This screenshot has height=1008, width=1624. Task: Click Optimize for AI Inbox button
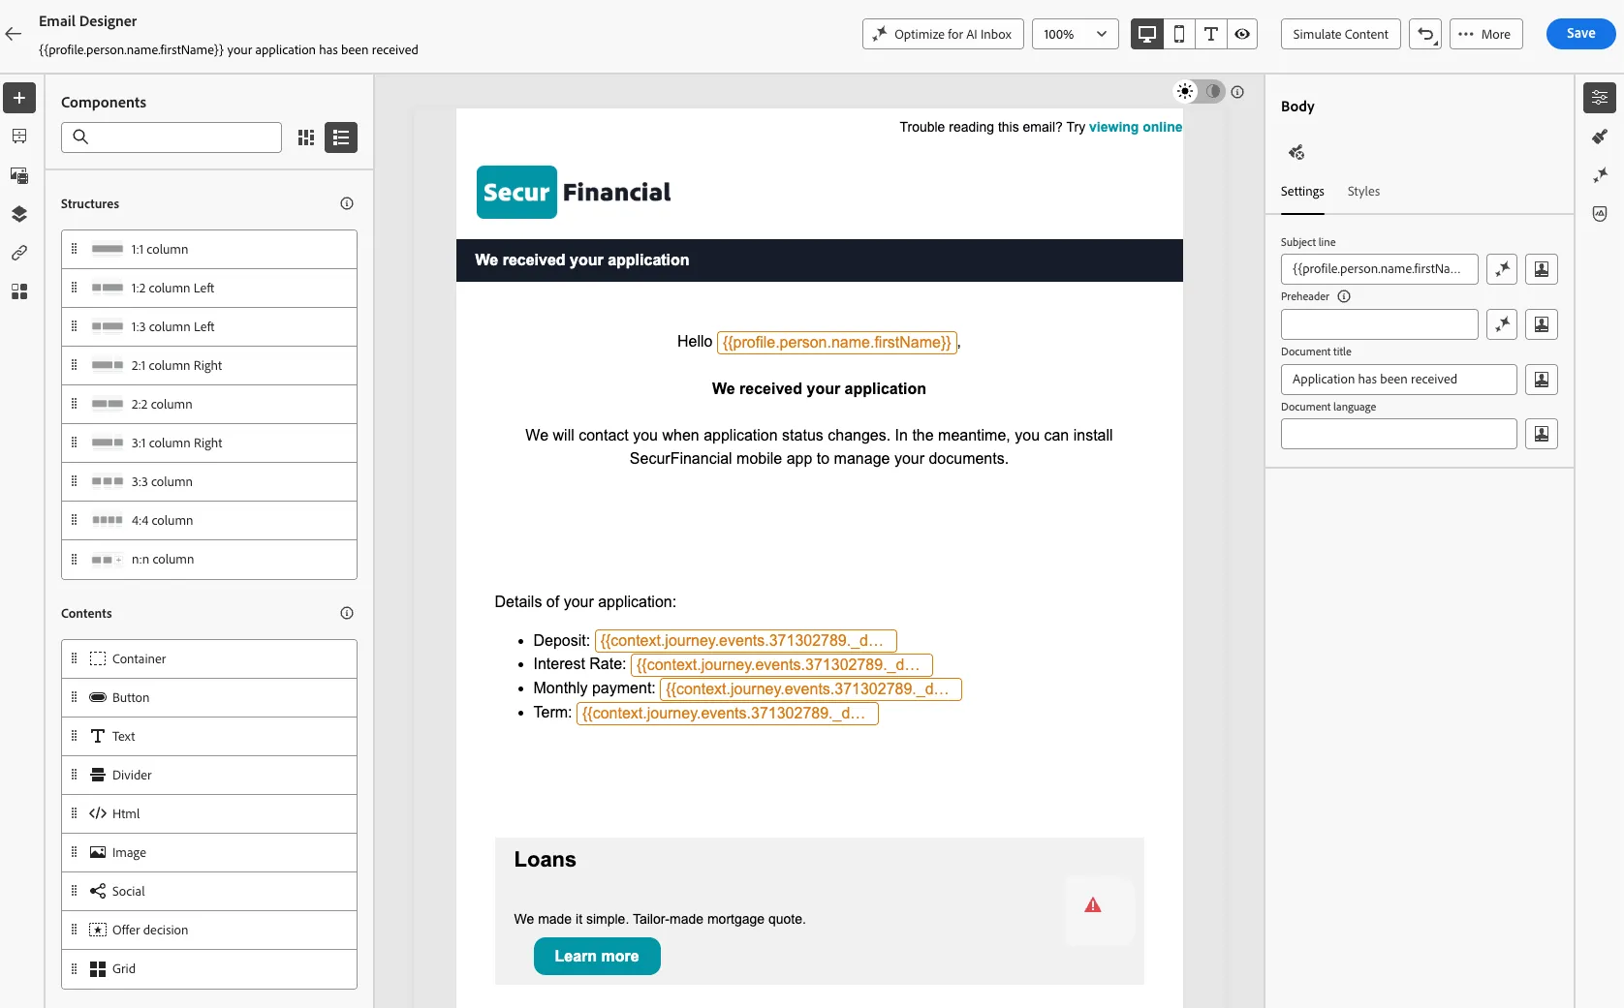943,34
